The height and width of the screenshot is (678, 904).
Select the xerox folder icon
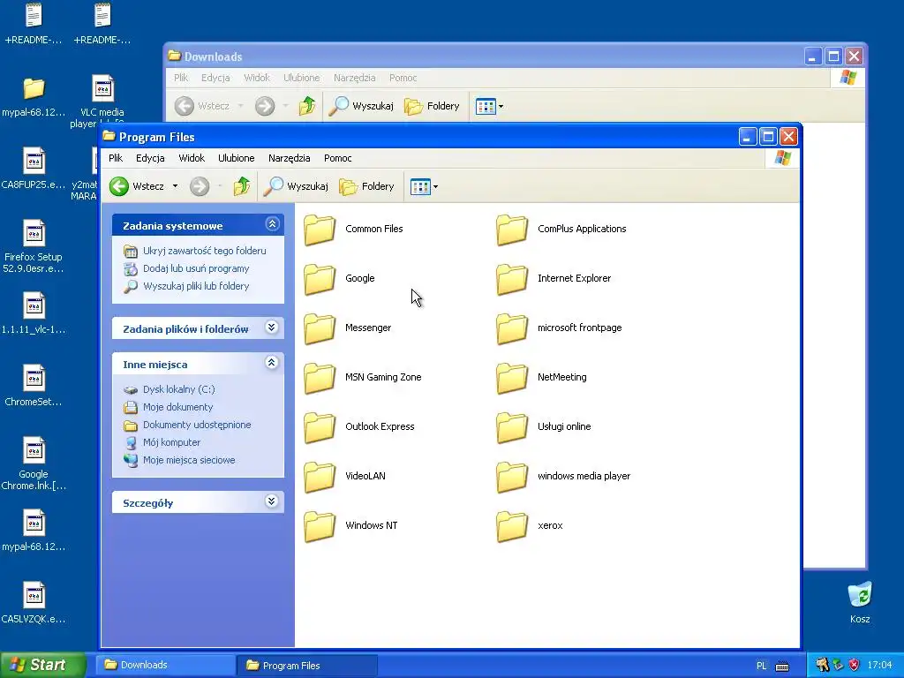(x=512, y=526)
